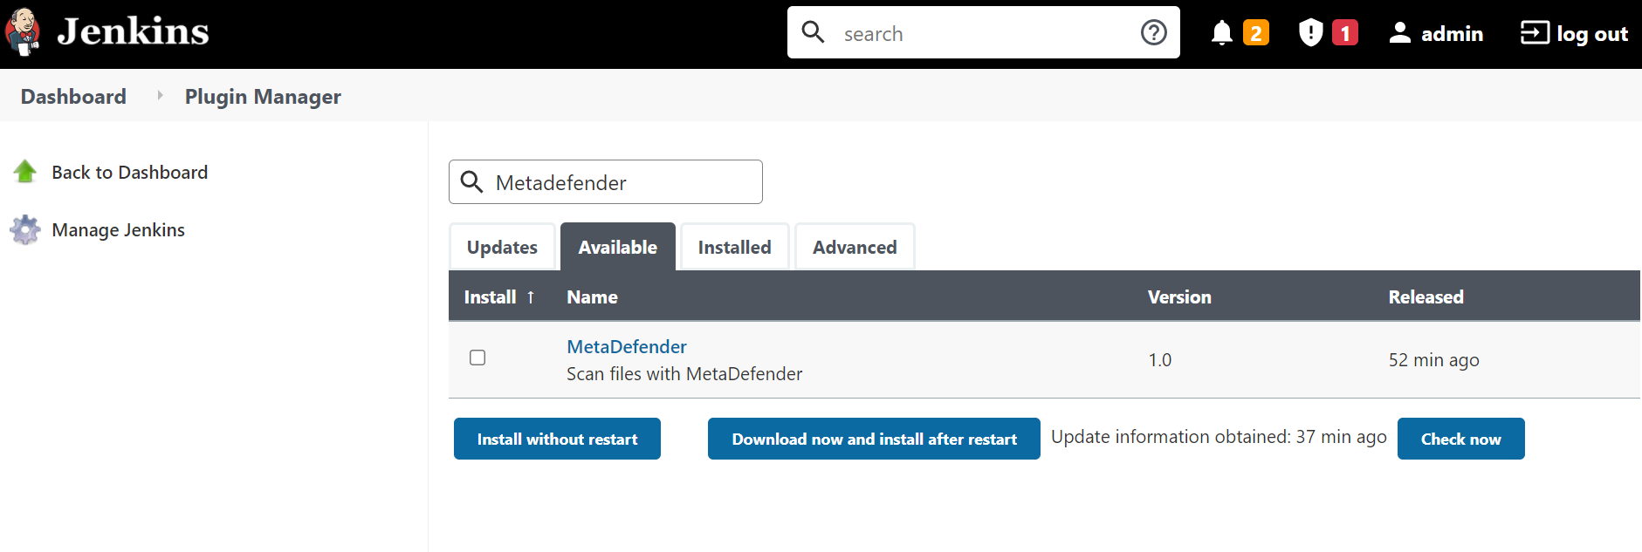Check the MetaDefender install checkbox
1642x552 pixels.
point(477,358)
